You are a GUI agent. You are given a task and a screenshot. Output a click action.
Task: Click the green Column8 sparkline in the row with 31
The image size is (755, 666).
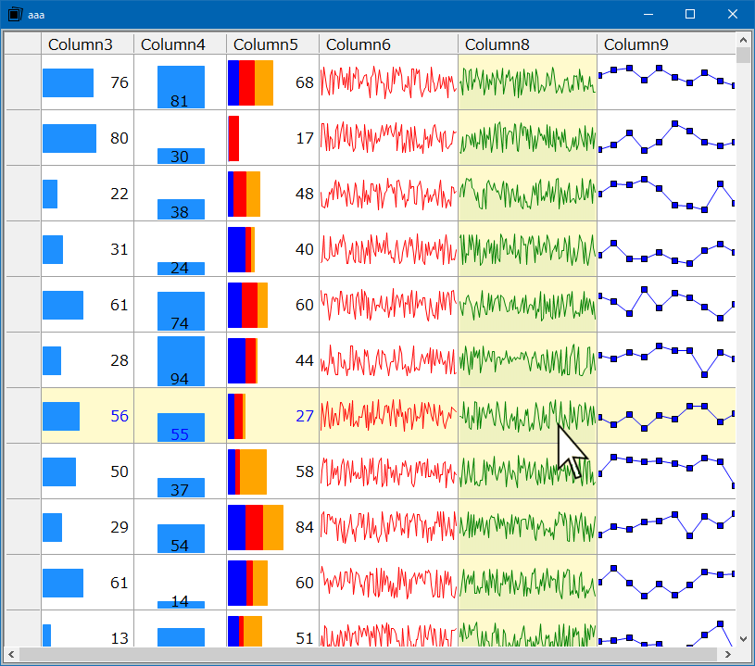pyautogui.click(x=527, y=249)
